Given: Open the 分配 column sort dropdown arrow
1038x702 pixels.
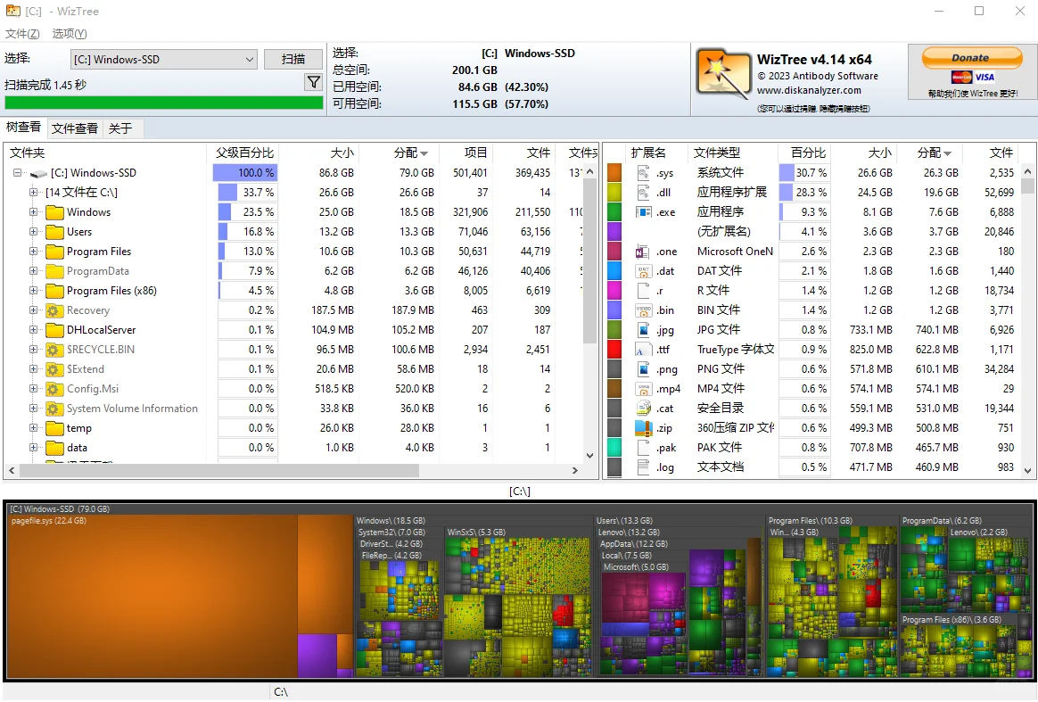Looking at the screenshot, I should [x=426, y=152].
